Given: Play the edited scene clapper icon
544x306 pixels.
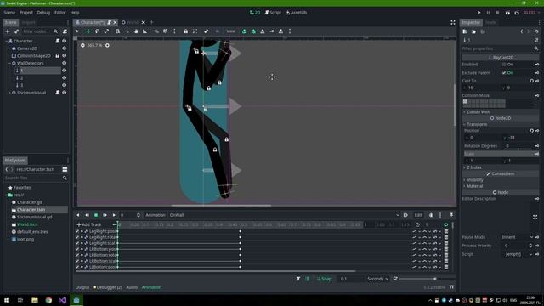Looking at the screenshot, I should pos(507,13).
